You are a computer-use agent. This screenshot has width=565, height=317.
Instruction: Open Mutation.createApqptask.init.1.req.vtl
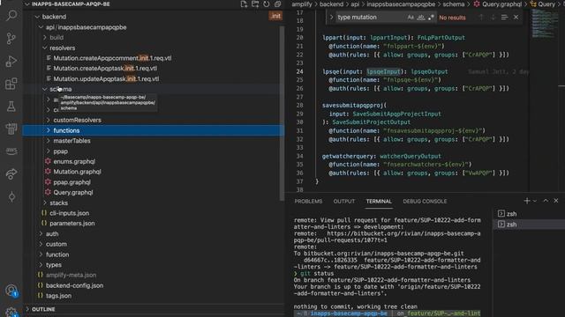click(x=154, y=69)
